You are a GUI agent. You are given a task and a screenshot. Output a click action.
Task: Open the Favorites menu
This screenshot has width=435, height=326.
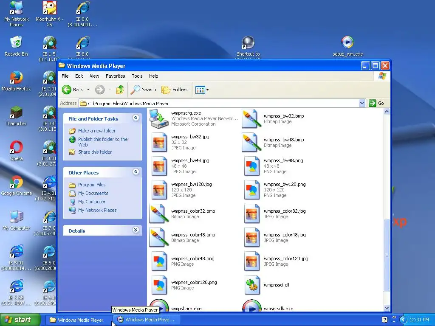click(116, 76)
